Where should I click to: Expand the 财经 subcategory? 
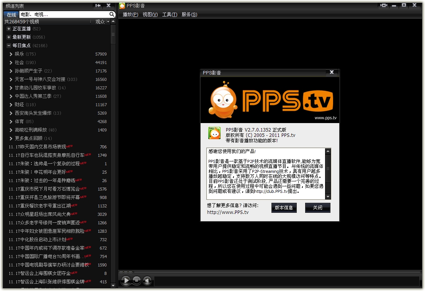click(x=11, y=105)
